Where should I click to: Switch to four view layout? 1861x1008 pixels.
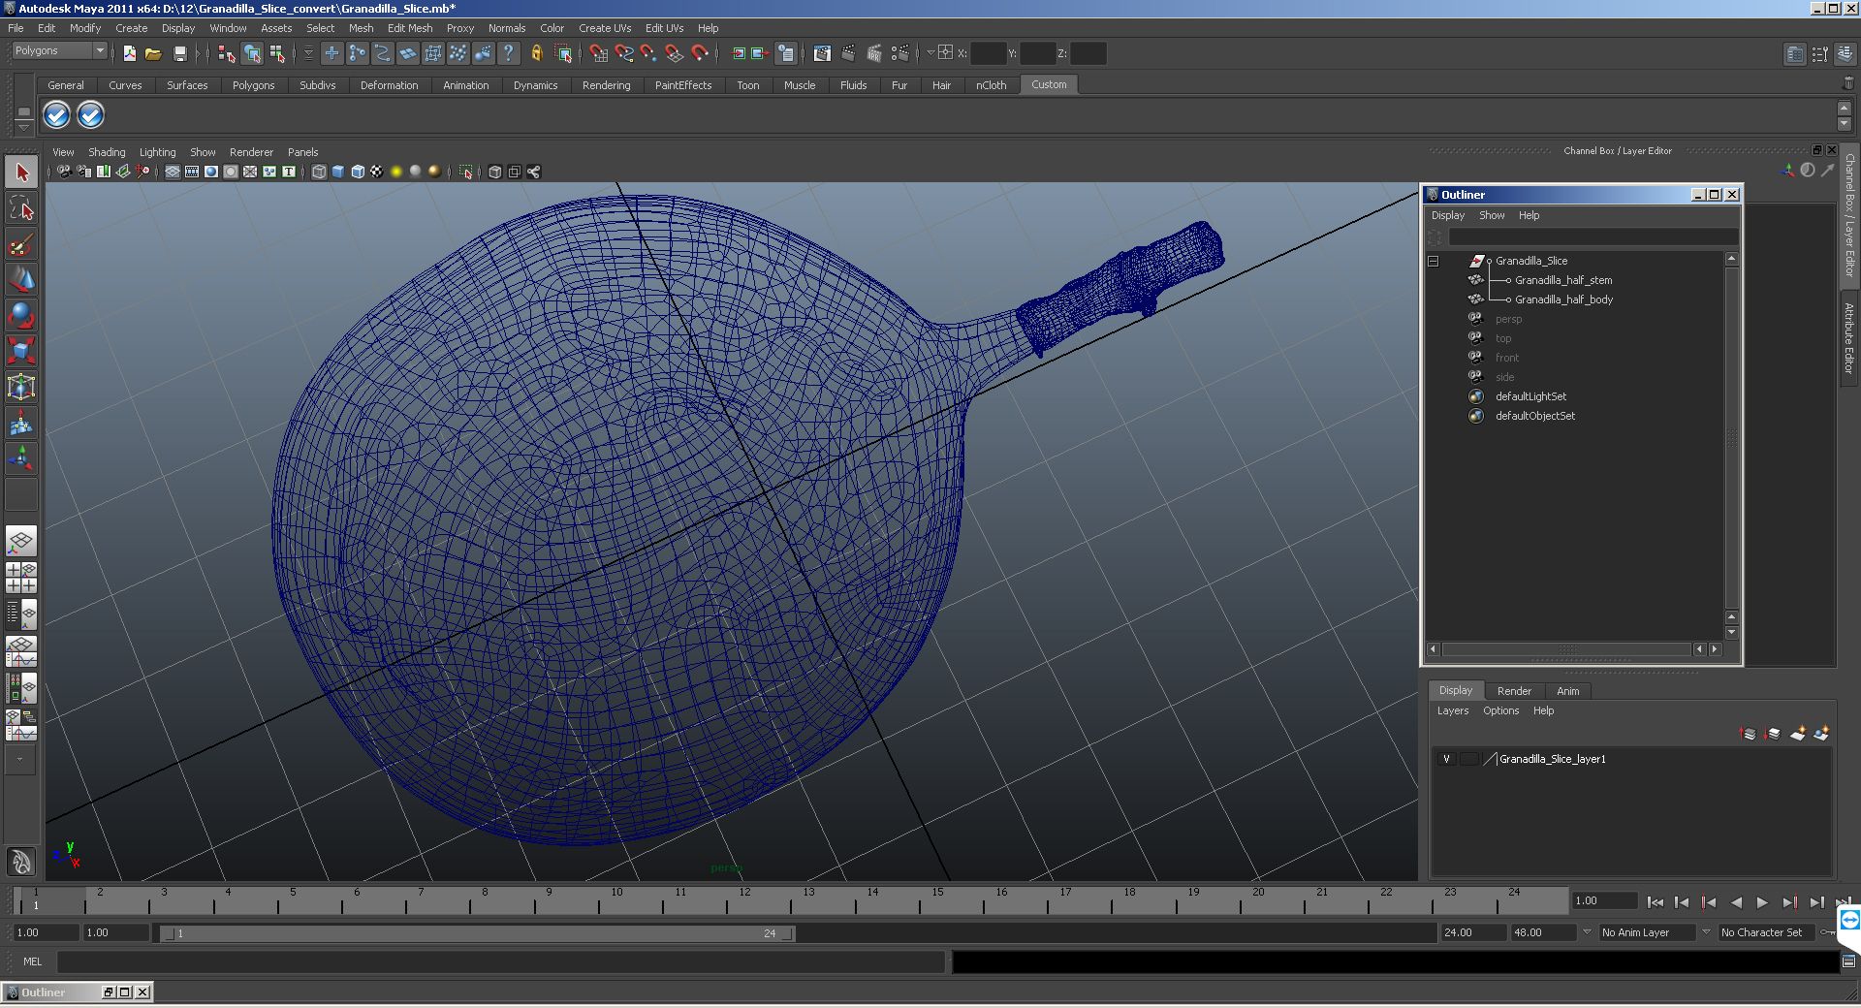pyautogui.click(x=21, y=578)
